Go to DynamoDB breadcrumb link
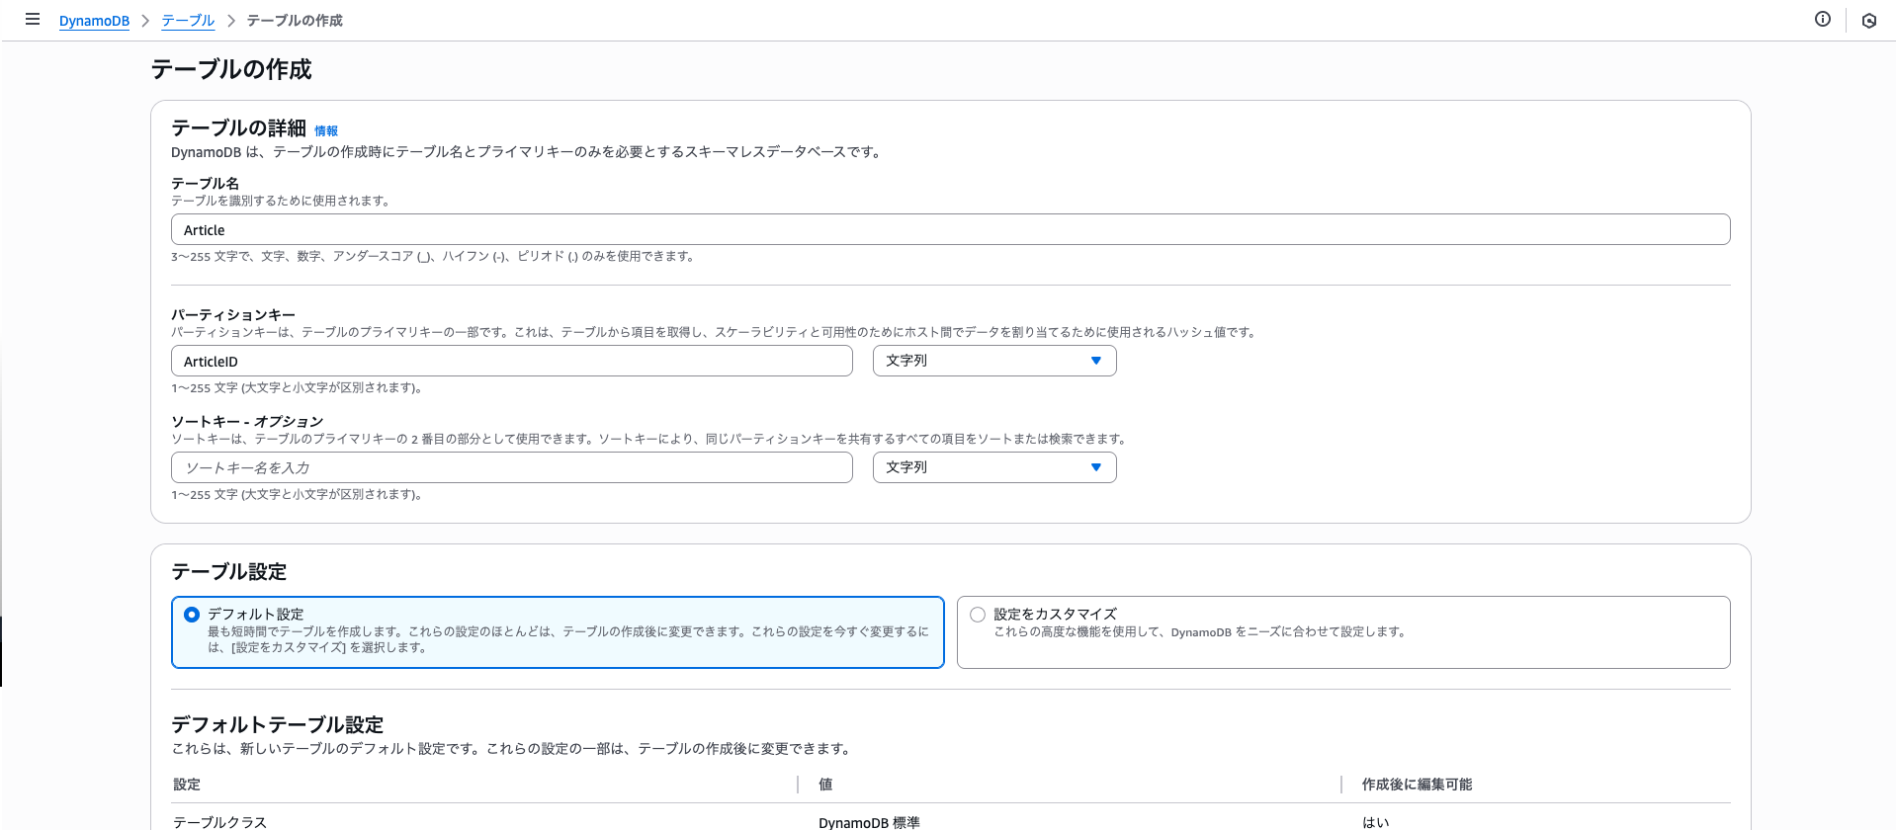The height and width of the screenshot is (830, 1896). click(94, 21)
